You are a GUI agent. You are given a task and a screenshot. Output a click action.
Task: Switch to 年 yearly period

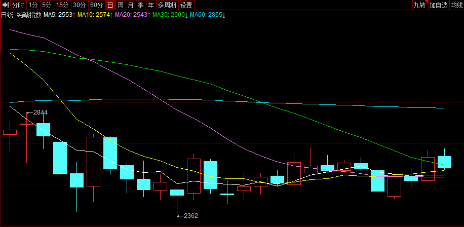coord(150,5)
